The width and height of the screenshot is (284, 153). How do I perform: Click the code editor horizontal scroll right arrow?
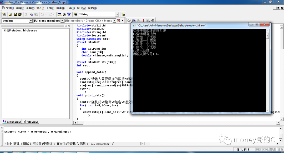[x=278, y=123]
